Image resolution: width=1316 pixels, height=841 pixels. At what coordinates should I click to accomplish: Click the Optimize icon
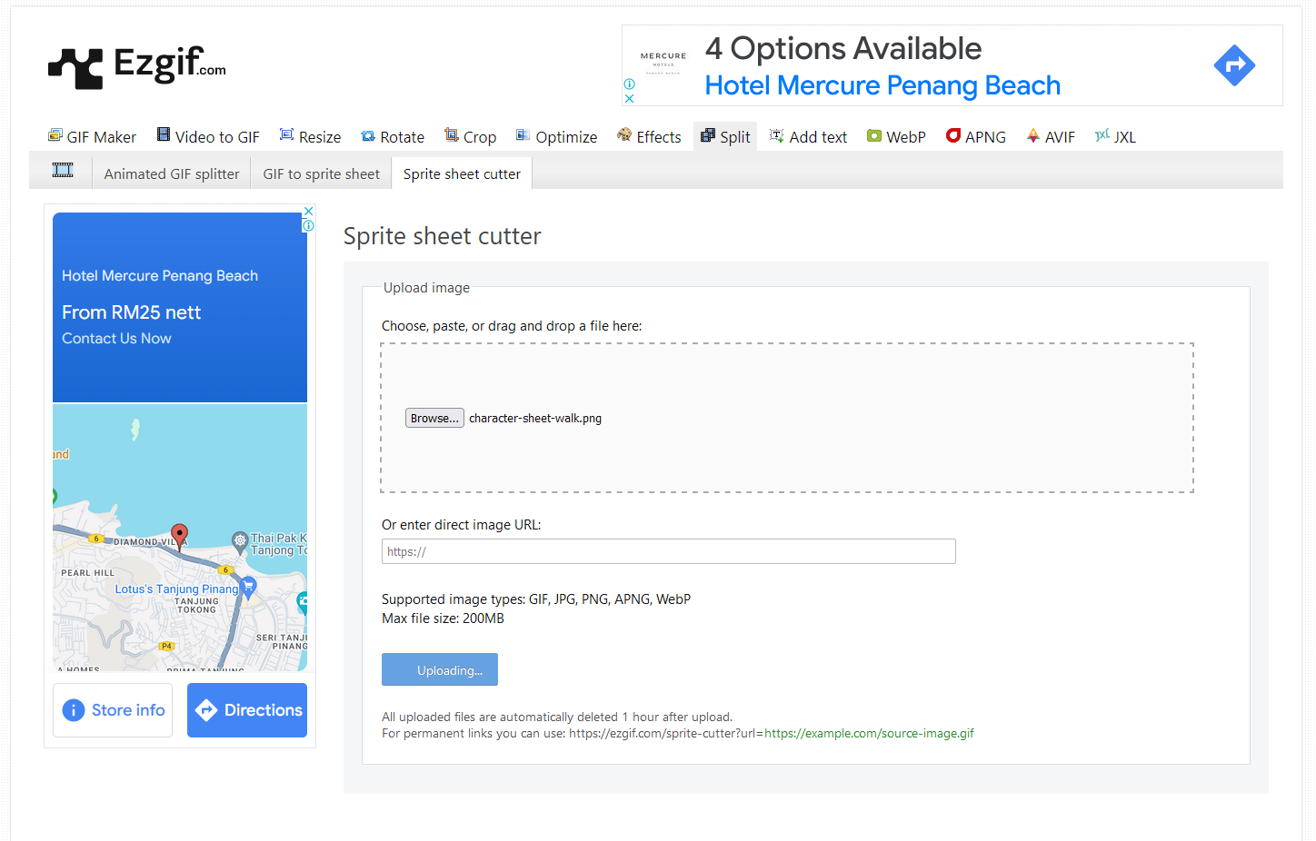pos(523,134)
